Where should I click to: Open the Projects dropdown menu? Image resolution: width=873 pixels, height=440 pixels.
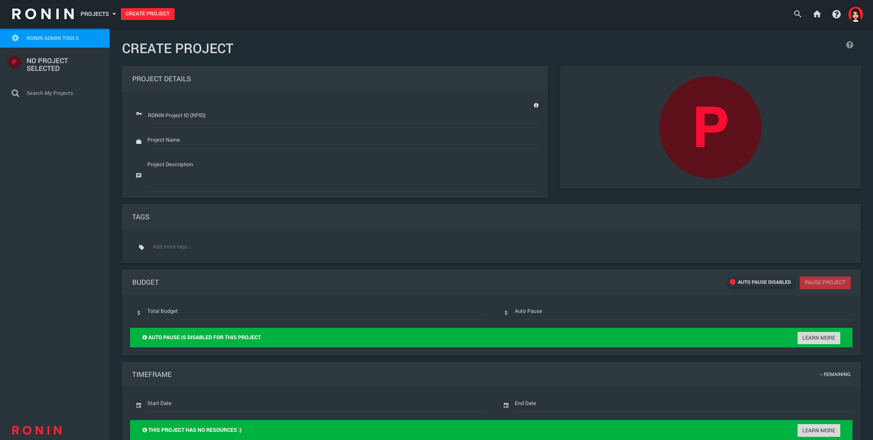(98, 14)
